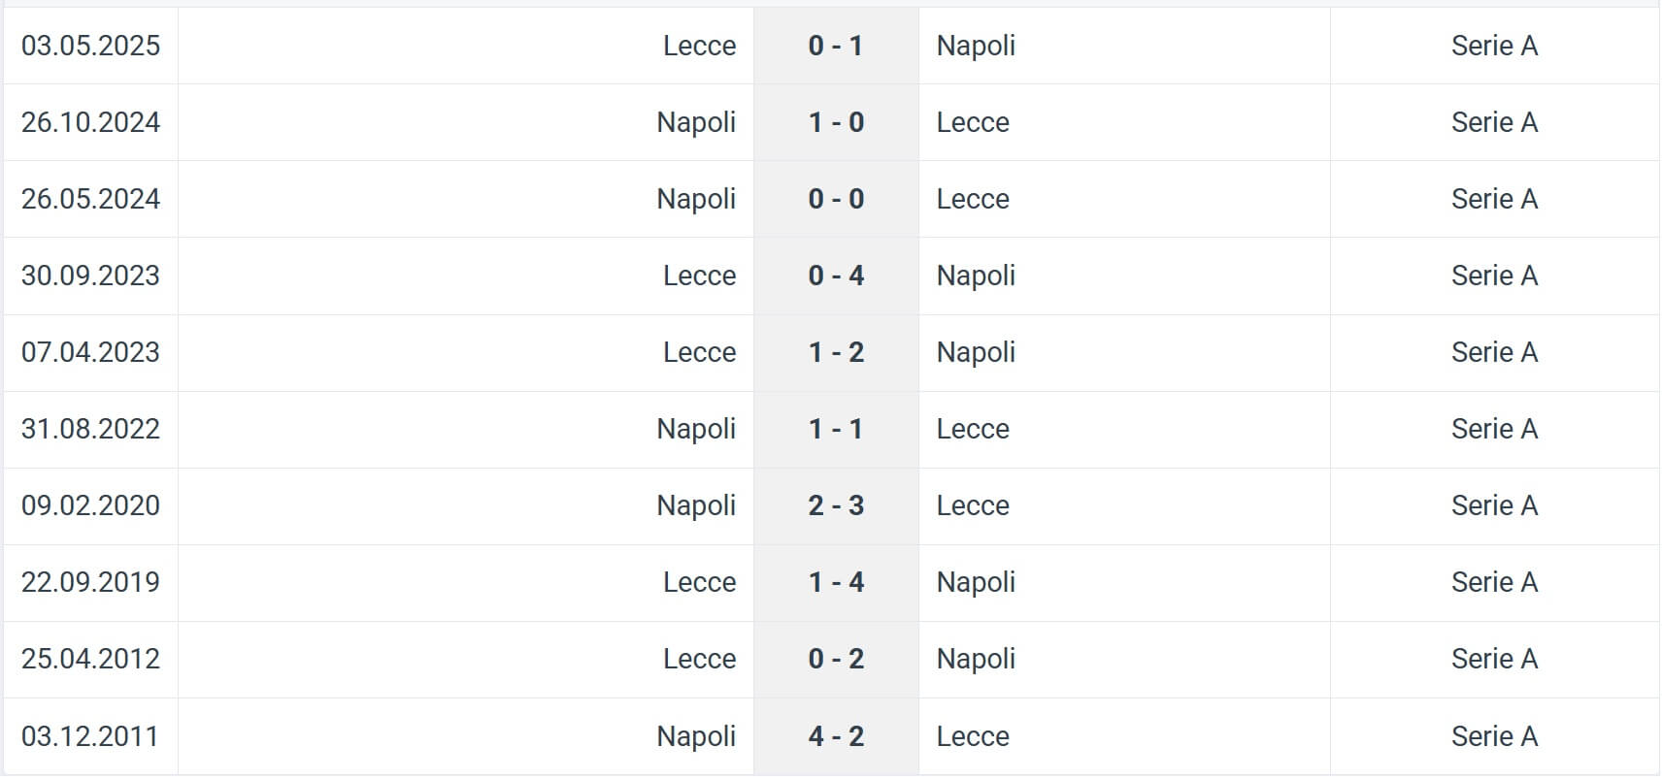Click the 0 - 1 score of 03.05.2025 match
1664x780 pixels.
pos(835,46)
